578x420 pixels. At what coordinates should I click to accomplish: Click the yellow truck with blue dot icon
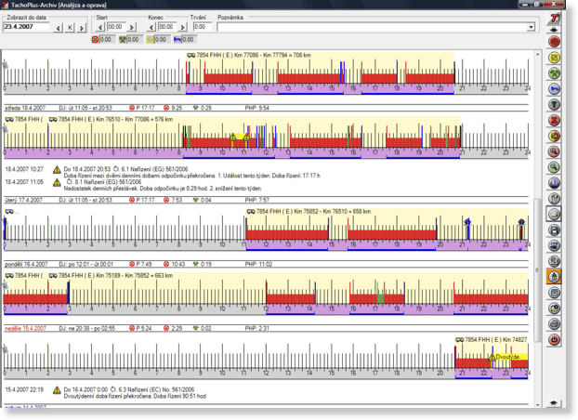554,308
